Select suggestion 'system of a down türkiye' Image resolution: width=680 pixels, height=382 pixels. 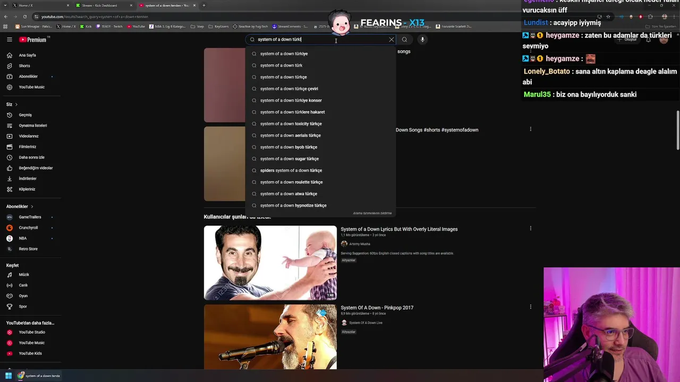point(320,54)
